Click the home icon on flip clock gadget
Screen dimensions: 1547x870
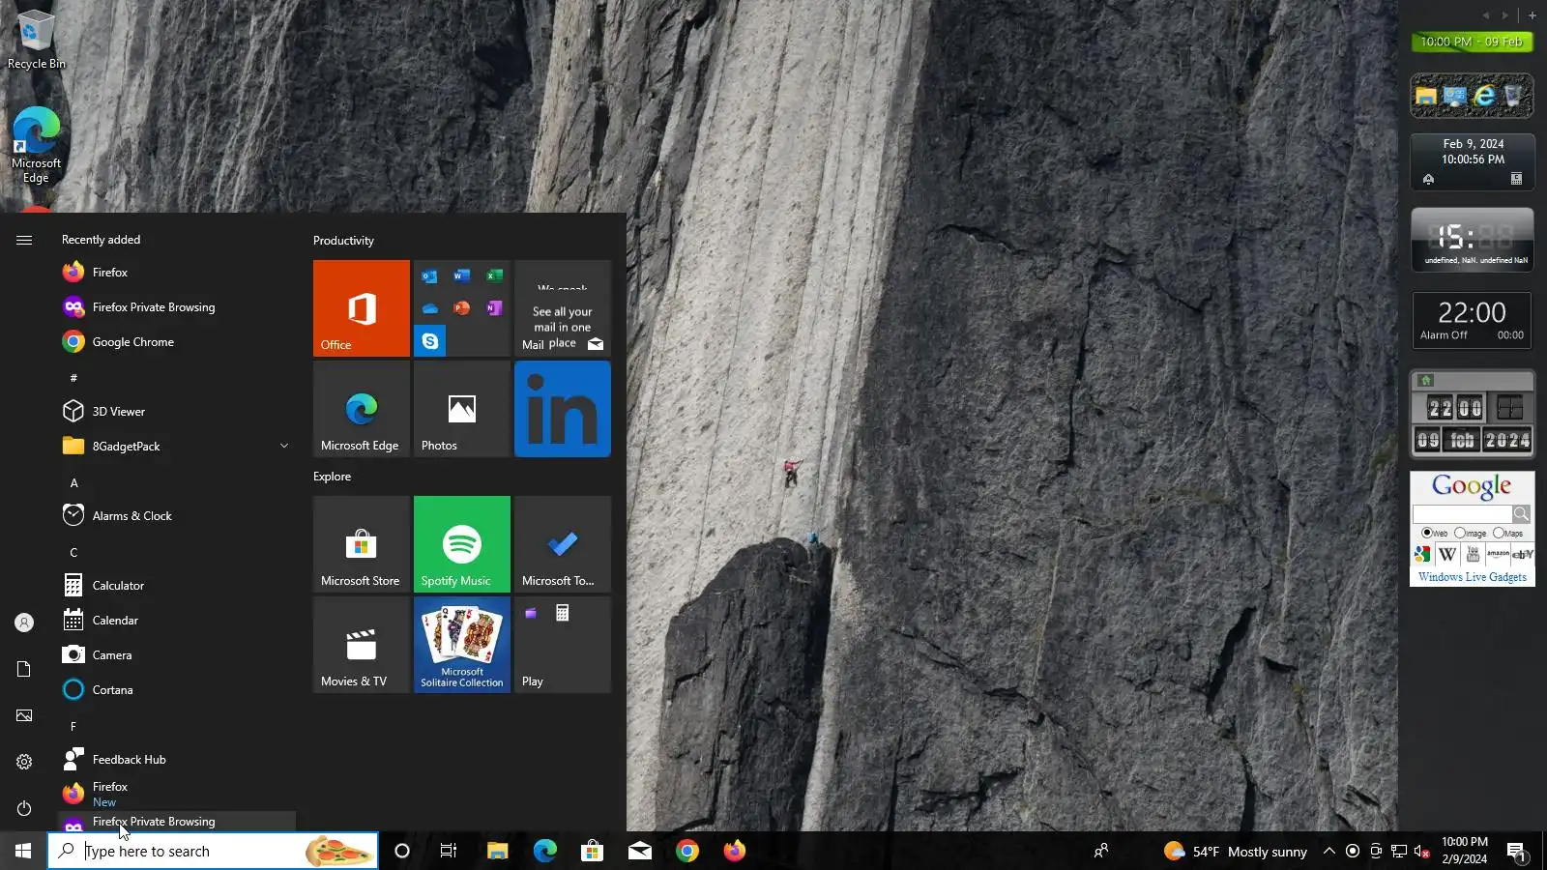pyautogui.click(x=1426, y=381)
